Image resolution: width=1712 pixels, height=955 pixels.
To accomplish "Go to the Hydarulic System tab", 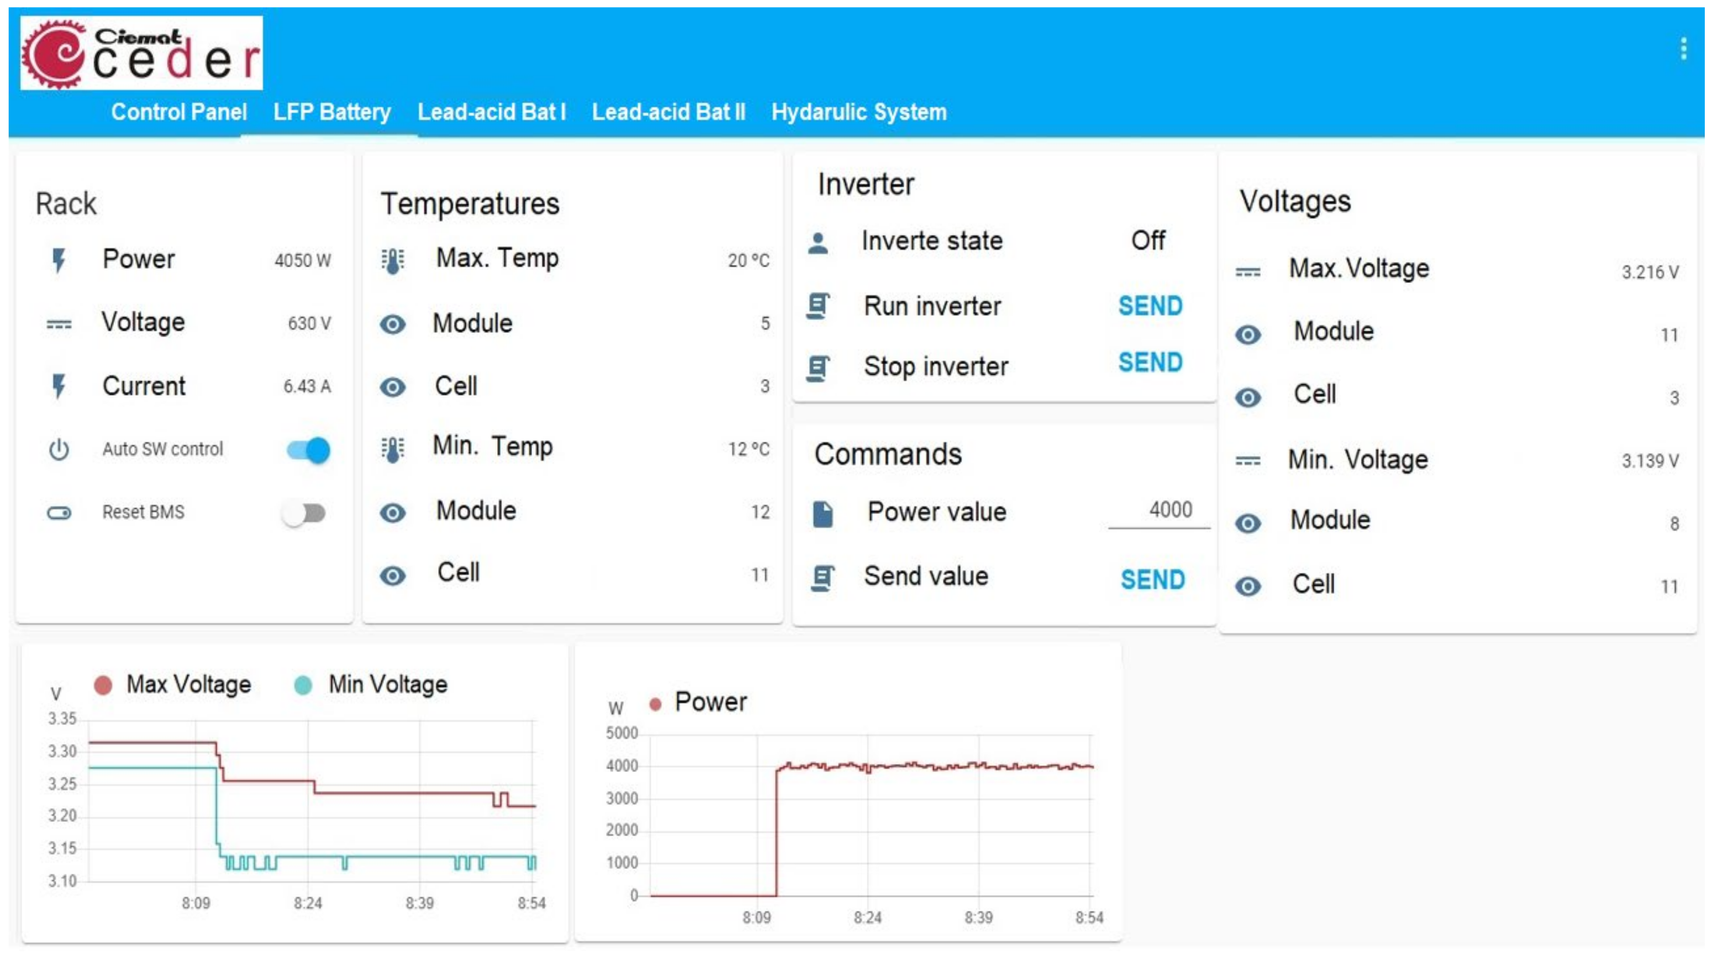I will pyautogui.click(x=858, y=112).
